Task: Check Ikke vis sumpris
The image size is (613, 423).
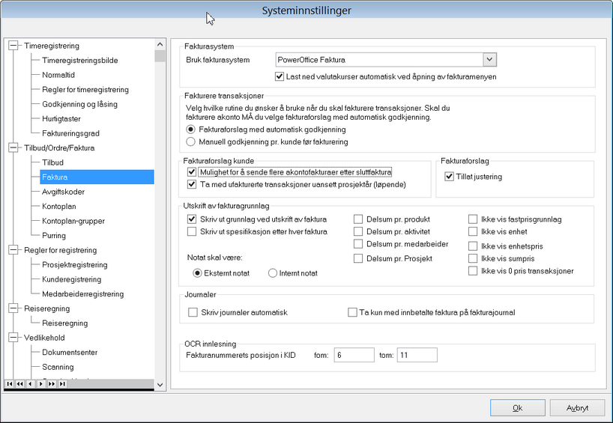Action: tap(473, 258)
